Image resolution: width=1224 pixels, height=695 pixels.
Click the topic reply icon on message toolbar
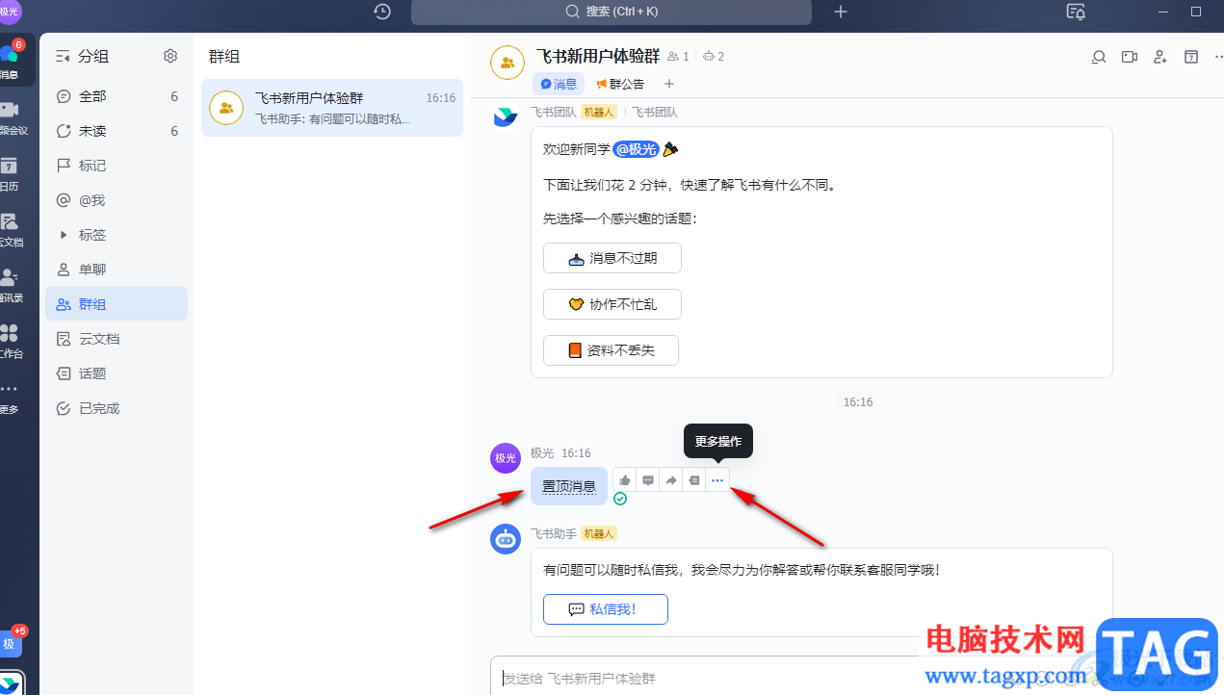coord(694,480)
